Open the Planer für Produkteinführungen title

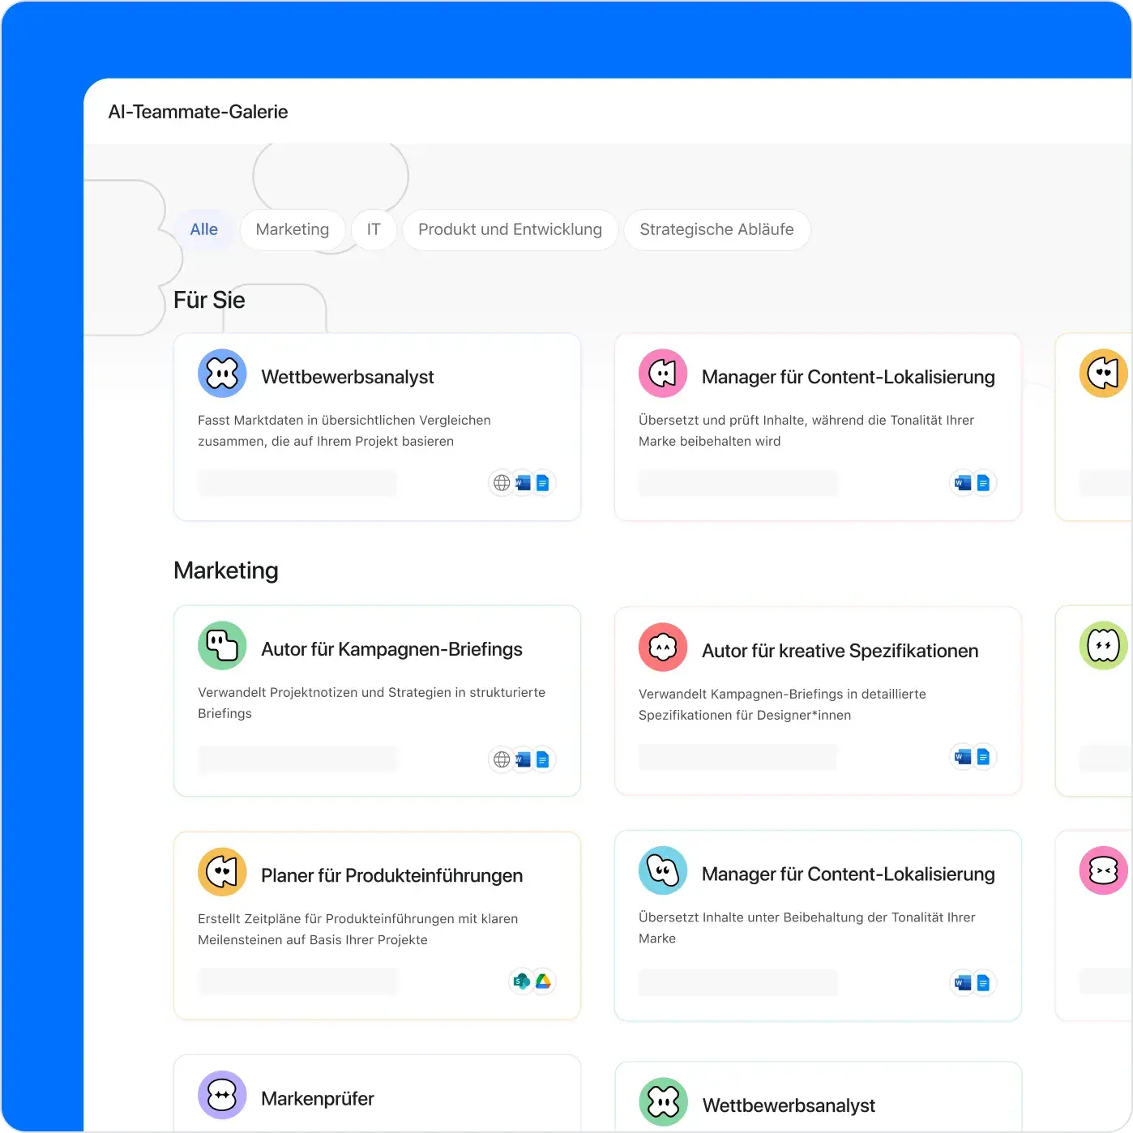(391, 875)
